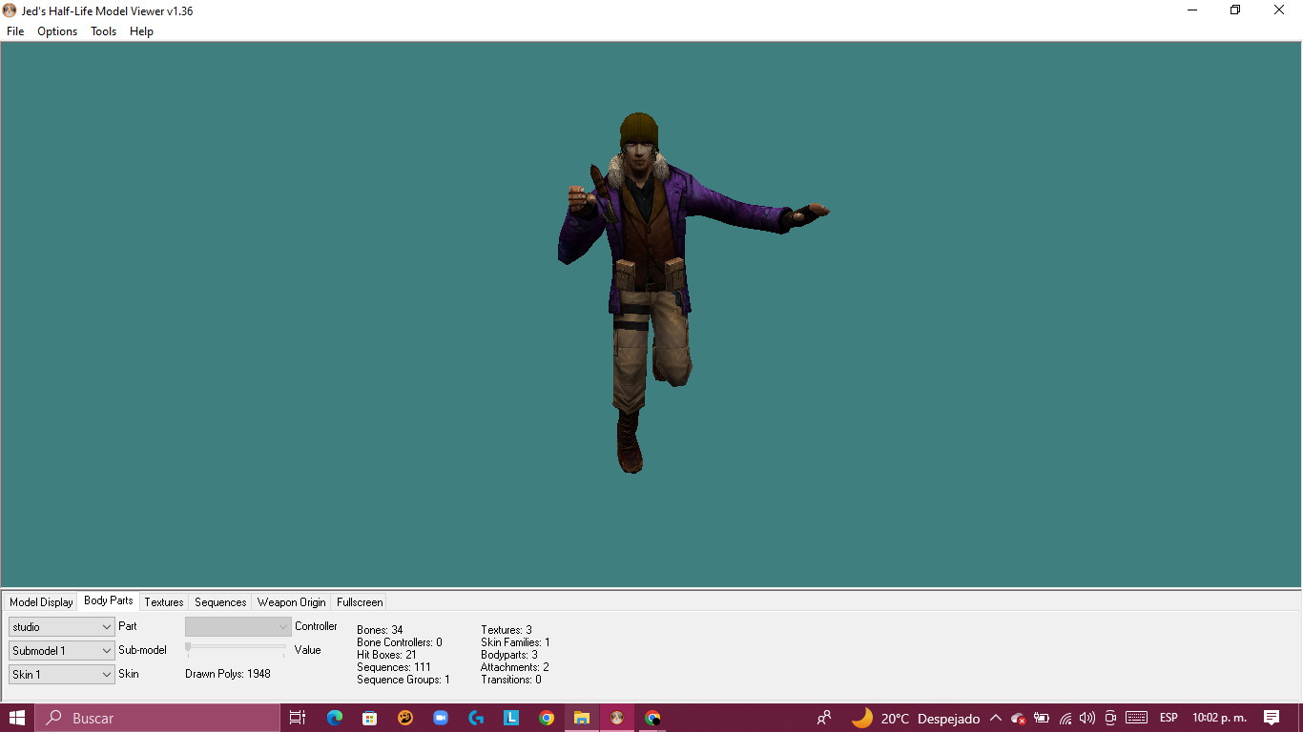Open the Weapon Origin tab
This screenshot has width=1303, height=732.
click(291, 601)
